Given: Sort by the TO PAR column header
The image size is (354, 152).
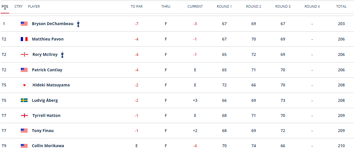Looking at the screenshot, I should [x=137, y=7].
